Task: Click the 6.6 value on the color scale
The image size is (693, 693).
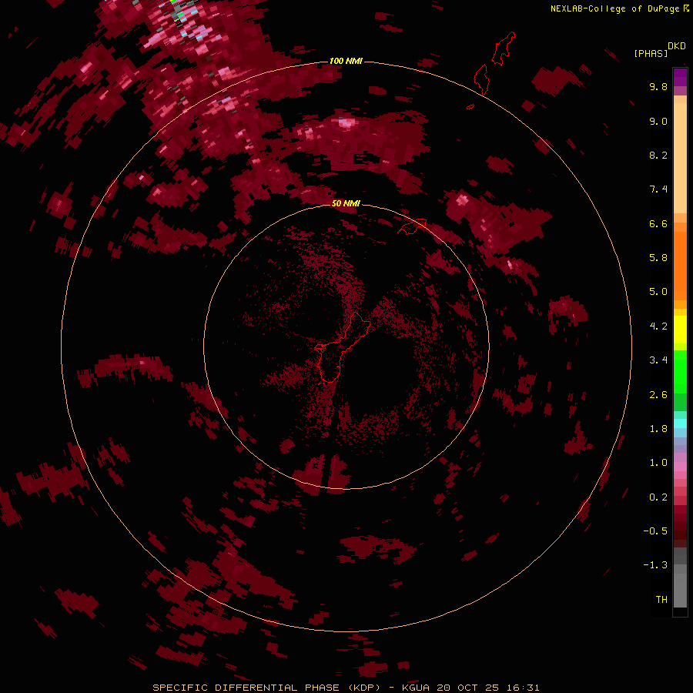Action: coord(658,223)
